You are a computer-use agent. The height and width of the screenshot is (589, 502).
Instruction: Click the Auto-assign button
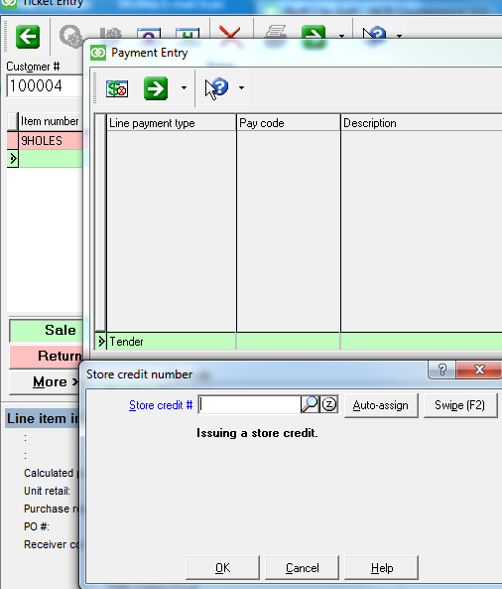[x=381, y=405]
